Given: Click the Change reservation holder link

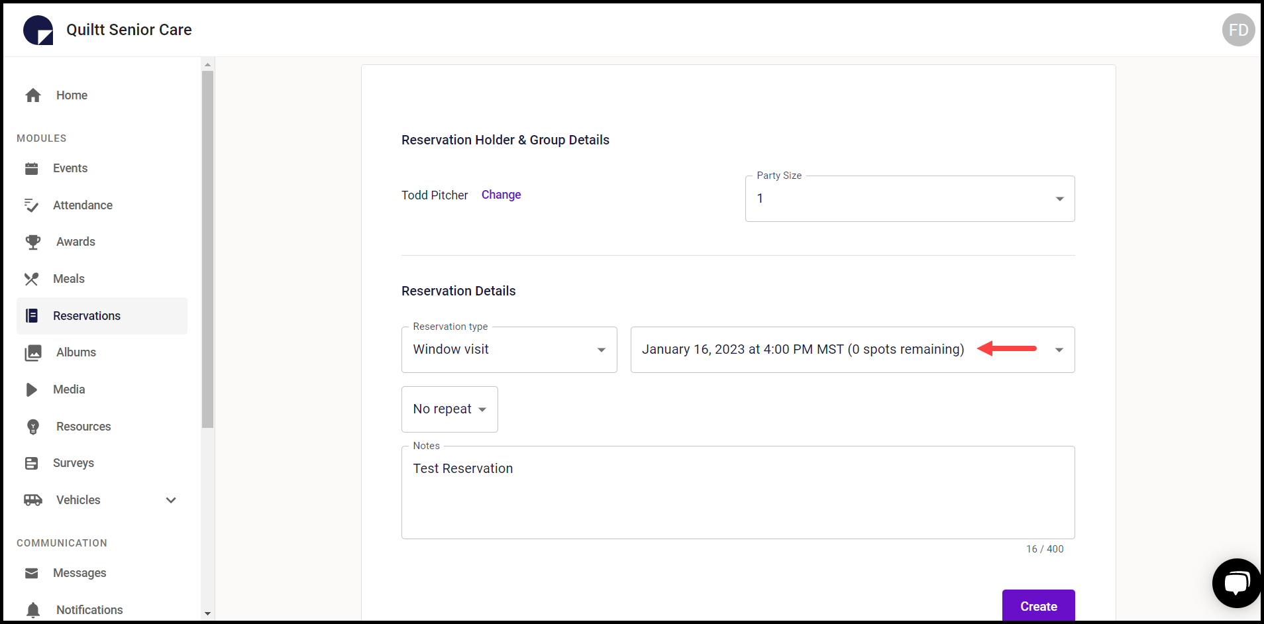Looking at the screenshot, I should click(501, 195).
